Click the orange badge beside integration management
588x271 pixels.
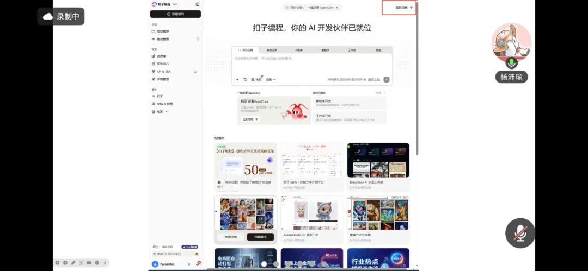[x=198, y=39]
